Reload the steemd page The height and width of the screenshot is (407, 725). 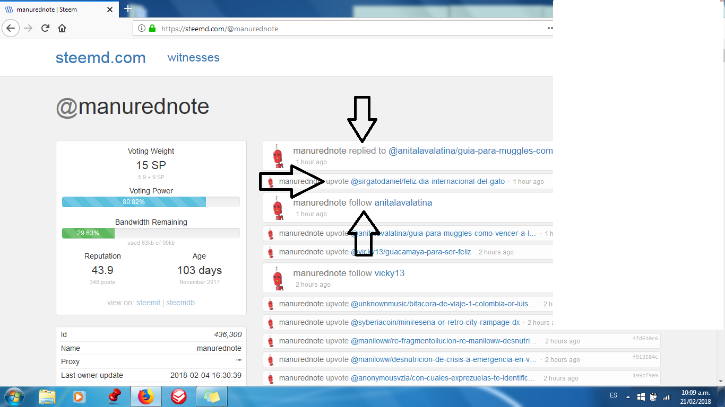(x=46, y=28)
